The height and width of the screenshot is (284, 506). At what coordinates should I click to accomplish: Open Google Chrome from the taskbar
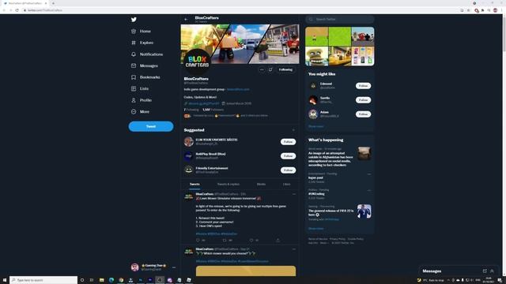tap(121, 280)
